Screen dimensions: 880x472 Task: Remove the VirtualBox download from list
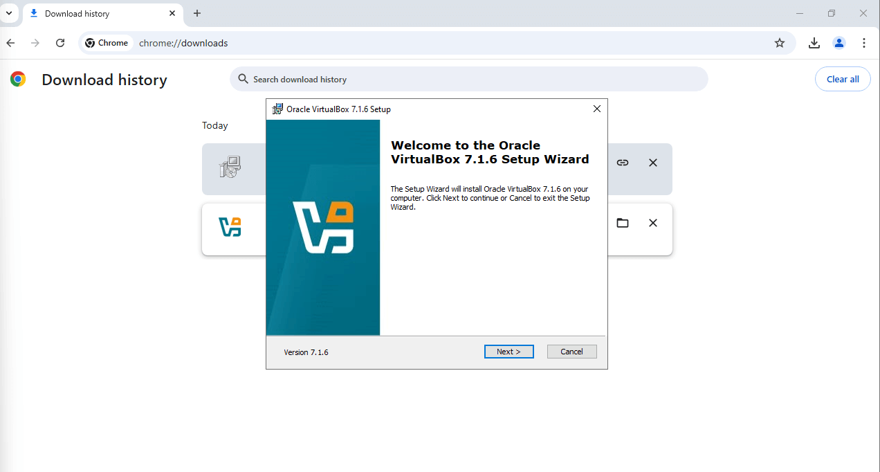point(652,223)
